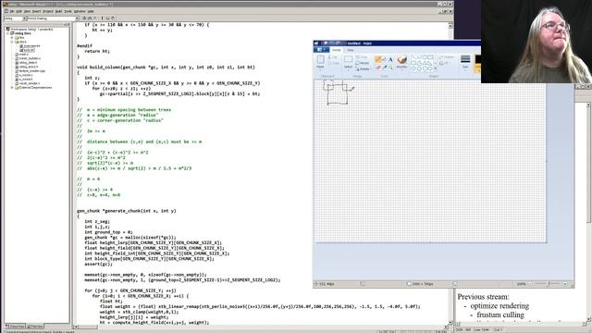
Task: Click the Copy icon in Paint ribbon
Action: pyautogui.click(x=332, y=63)
